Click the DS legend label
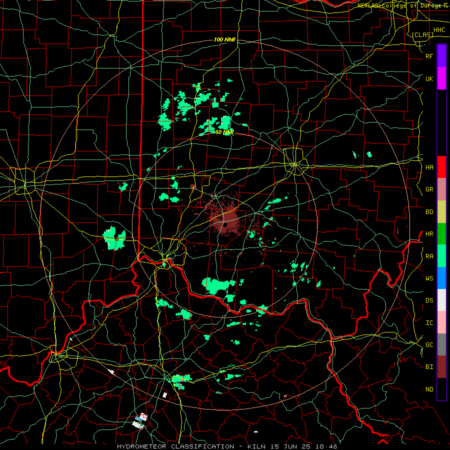 coord(429,300)
